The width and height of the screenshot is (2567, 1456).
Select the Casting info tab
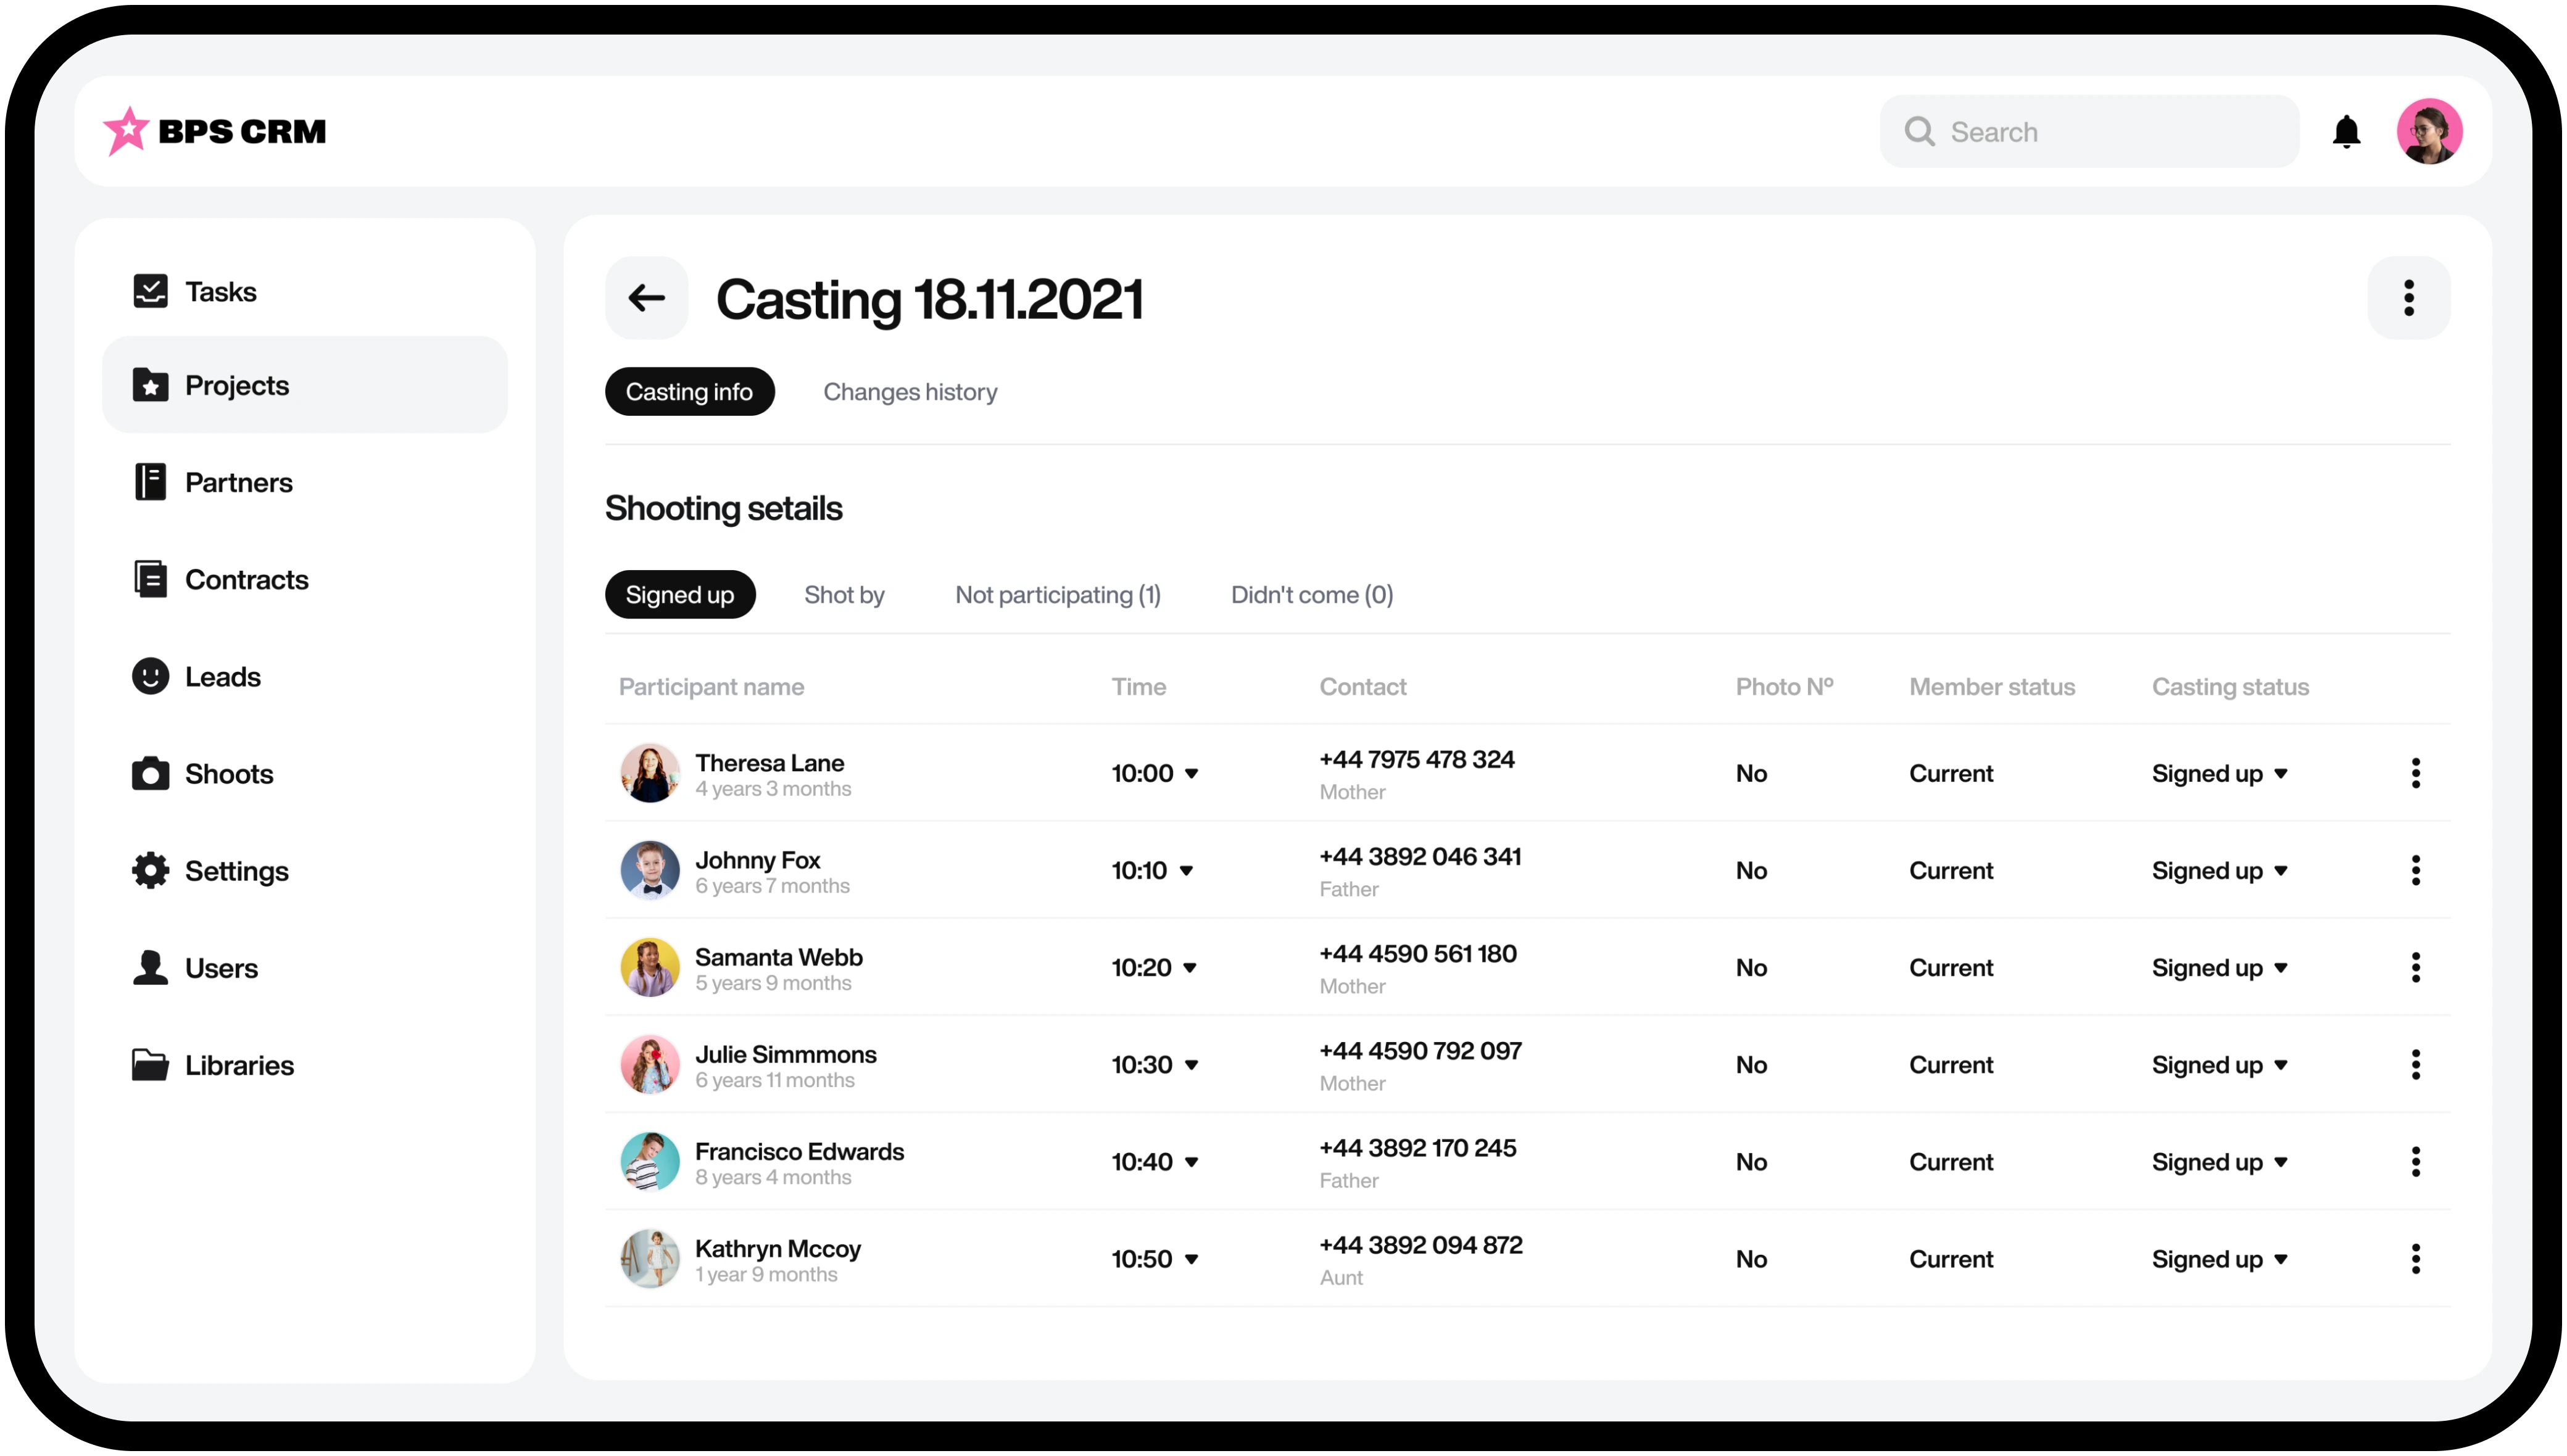(689, 391)
